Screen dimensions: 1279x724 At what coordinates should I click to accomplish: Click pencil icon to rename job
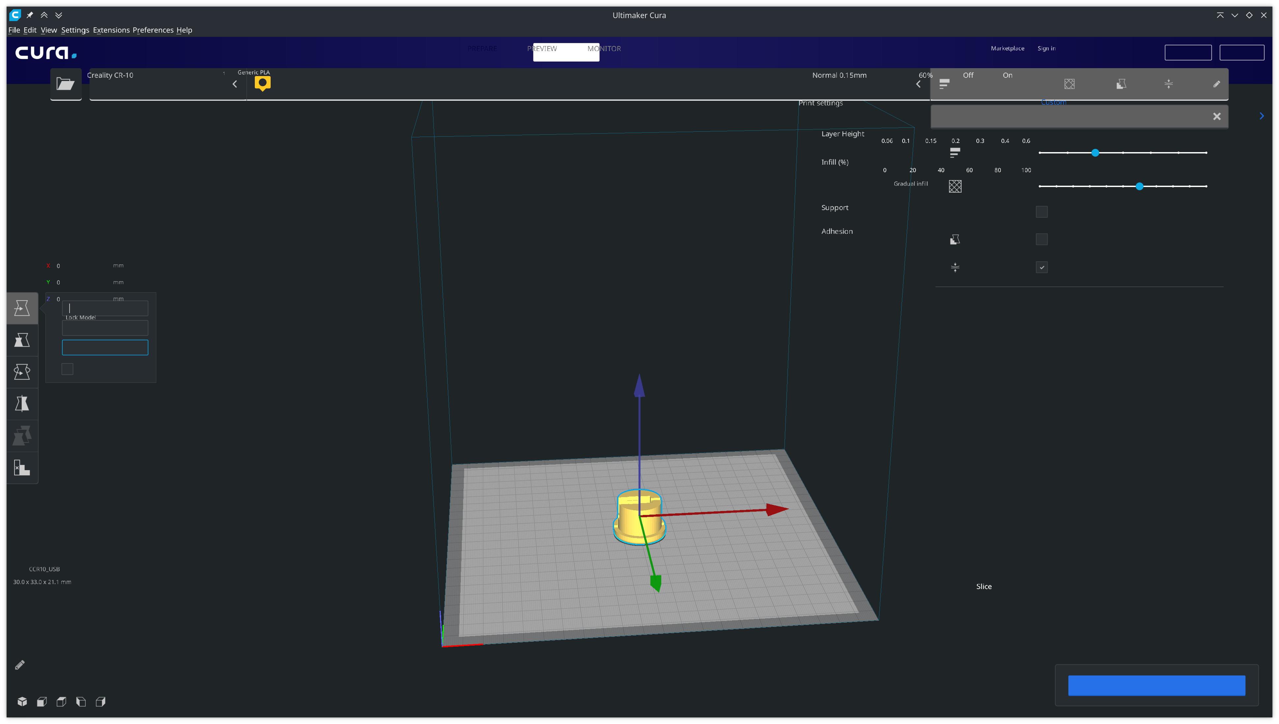click(x=20, y=665)
